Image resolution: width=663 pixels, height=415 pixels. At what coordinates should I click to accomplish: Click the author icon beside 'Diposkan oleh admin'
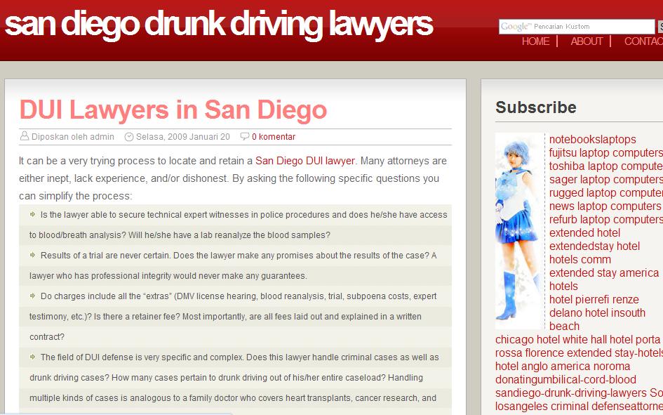point(25,136)
